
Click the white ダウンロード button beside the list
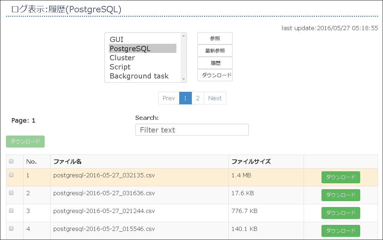[x=215, y=75]
